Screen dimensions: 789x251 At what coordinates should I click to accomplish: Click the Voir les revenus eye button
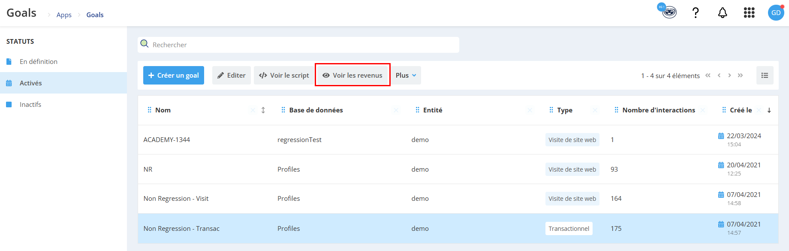pyautogui.click(x=352, y=75)
